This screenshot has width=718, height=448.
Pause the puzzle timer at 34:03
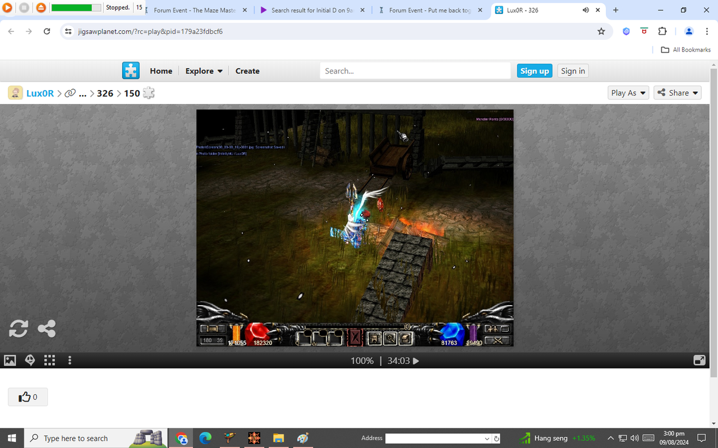point(403,361)
